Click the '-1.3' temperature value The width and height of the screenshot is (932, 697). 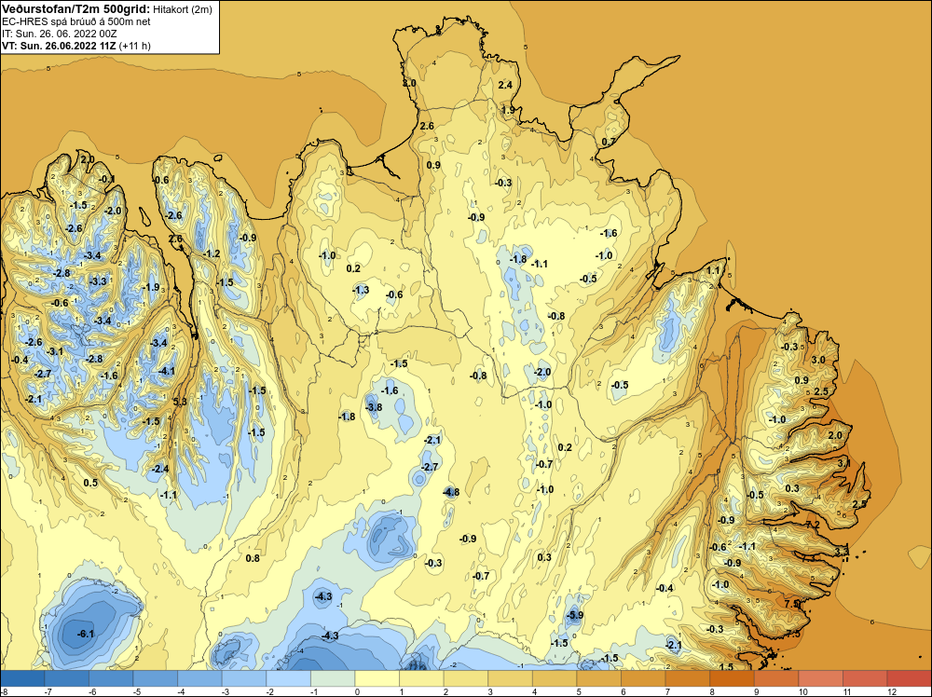(360, 290)
